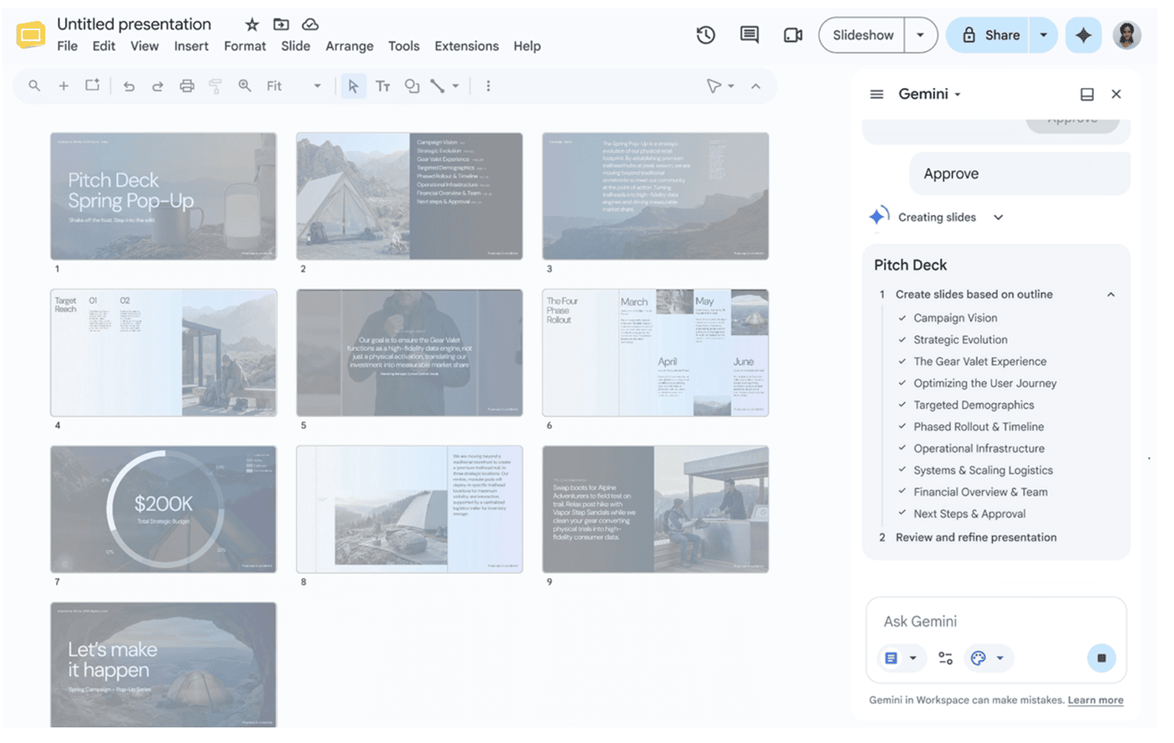
Task: Click the Approve message bubble
Action: [1020, 173]
